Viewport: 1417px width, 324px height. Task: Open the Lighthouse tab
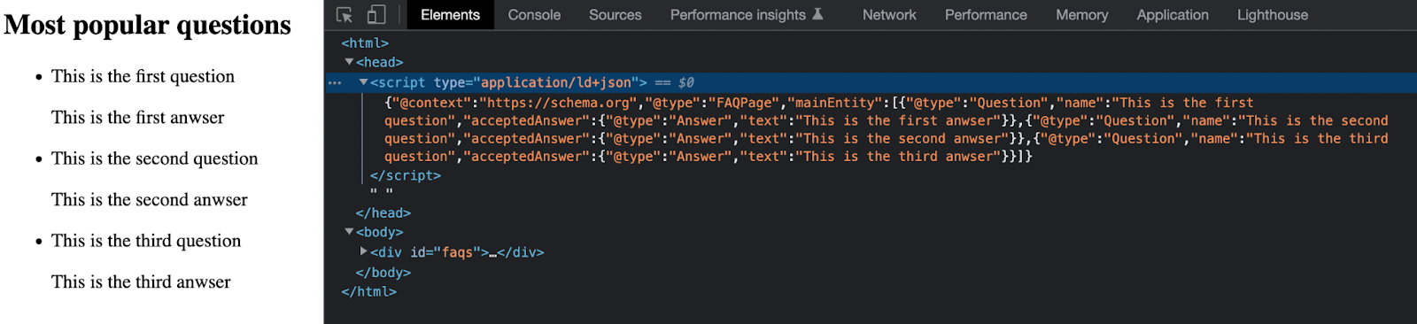coord(1273,15)
